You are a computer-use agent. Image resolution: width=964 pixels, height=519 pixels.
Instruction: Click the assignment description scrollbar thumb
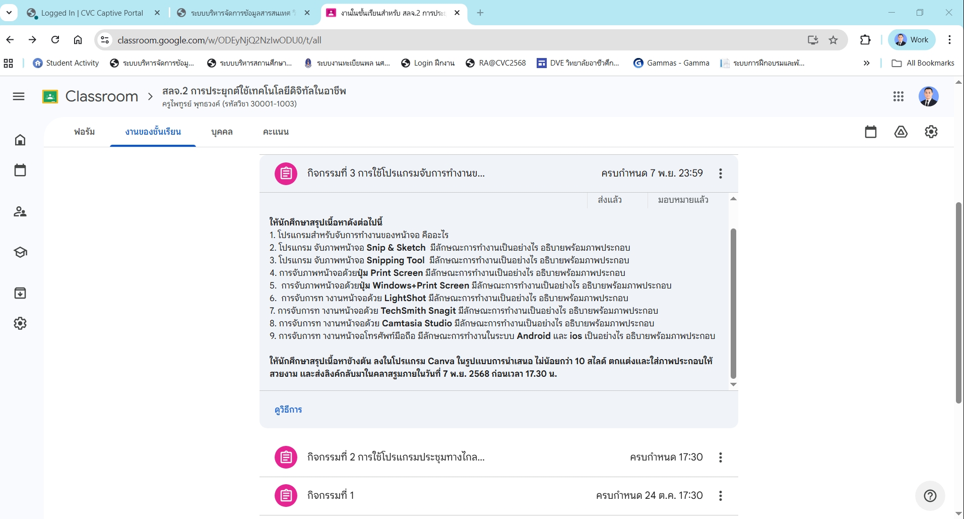733,303
